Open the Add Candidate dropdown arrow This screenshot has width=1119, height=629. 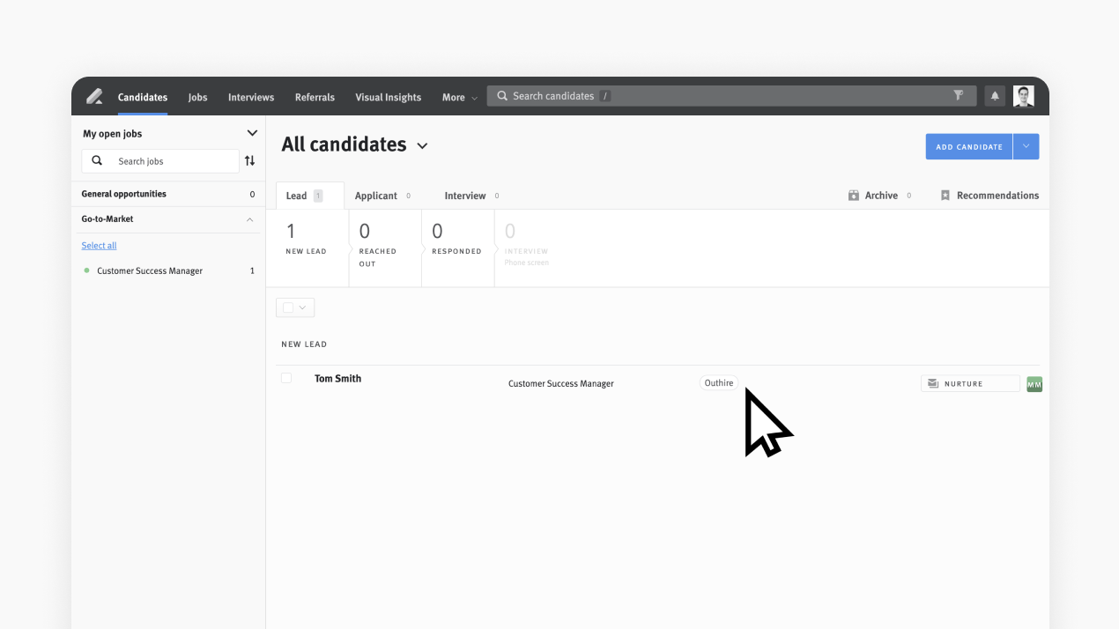pos(1026,147)
